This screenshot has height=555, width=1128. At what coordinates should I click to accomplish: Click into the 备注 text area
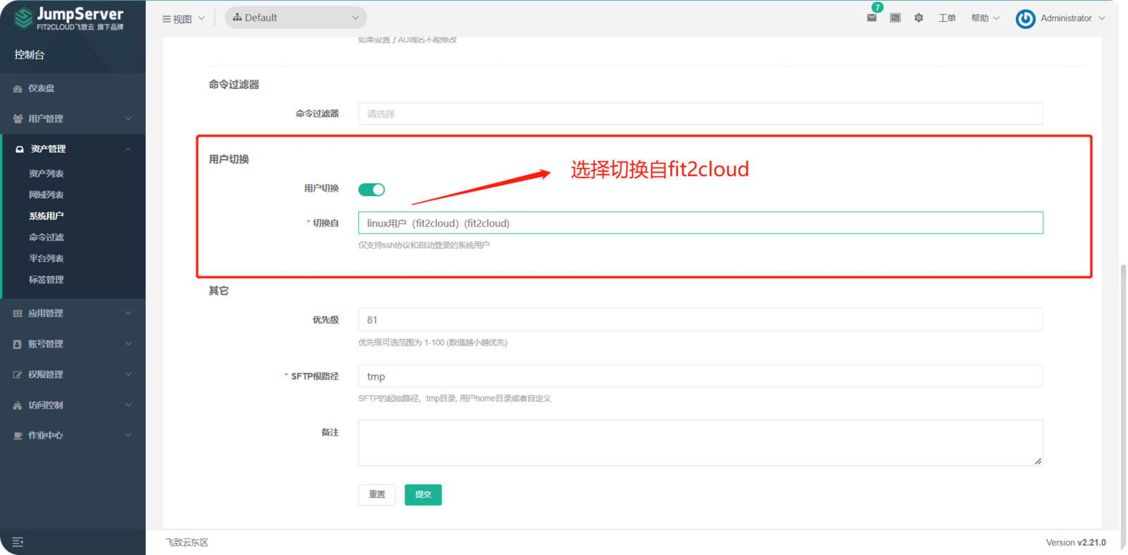[x=700, y=443]
